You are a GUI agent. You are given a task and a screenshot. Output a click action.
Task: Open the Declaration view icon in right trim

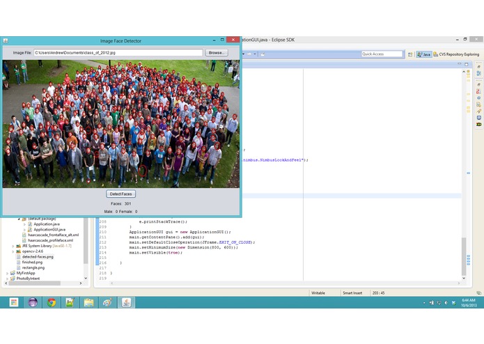tap(478, 104)
